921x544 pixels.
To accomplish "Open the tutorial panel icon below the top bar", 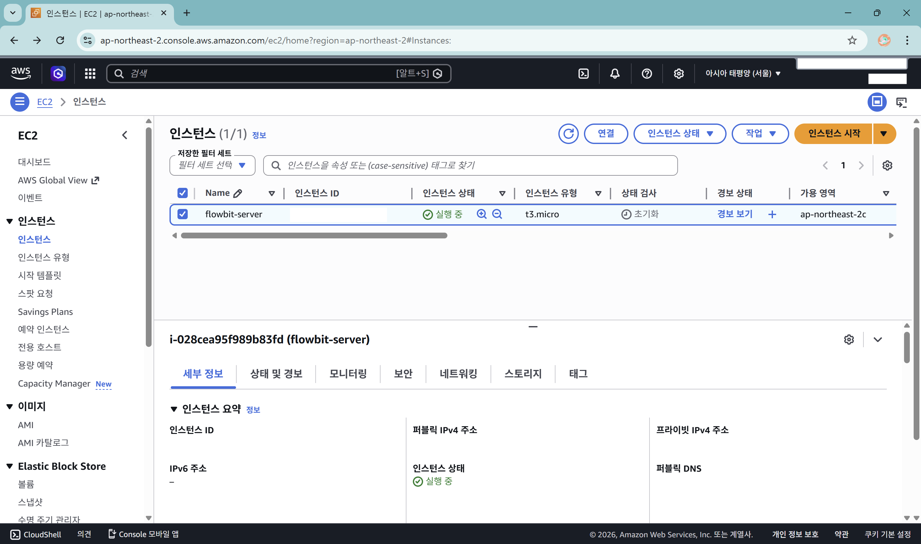I will [x=901, y=102].
